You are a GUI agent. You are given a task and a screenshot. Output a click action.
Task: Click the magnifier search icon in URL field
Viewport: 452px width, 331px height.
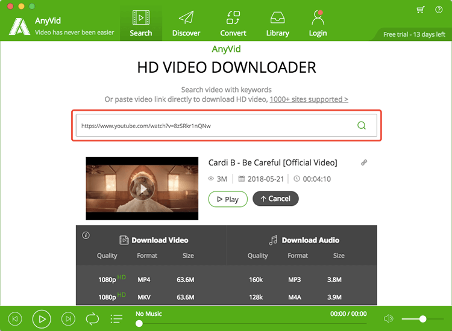pyautogui.click(x=362, y=126)
